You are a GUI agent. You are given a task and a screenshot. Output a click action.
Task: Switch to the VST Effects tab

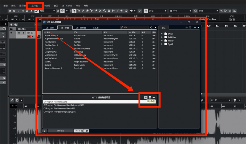[50, 28]
